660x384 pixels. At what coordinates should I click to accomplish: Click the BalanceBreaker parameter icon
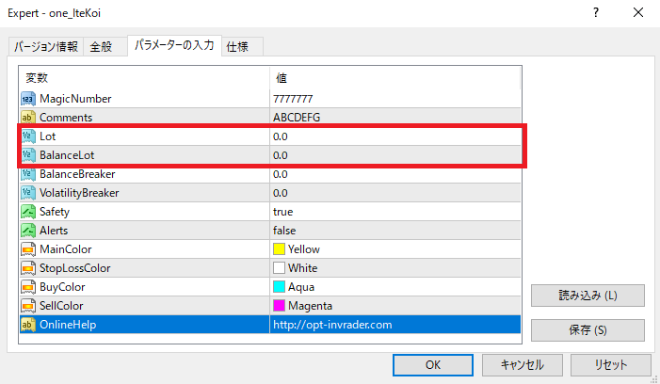(27, 174)
